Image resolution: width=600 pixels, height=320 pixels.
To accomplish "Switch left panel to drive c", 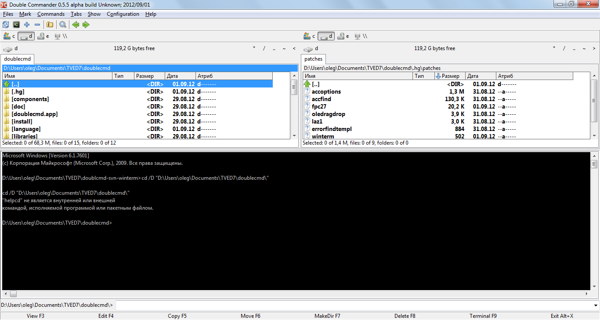I will (x=9, y=36).
